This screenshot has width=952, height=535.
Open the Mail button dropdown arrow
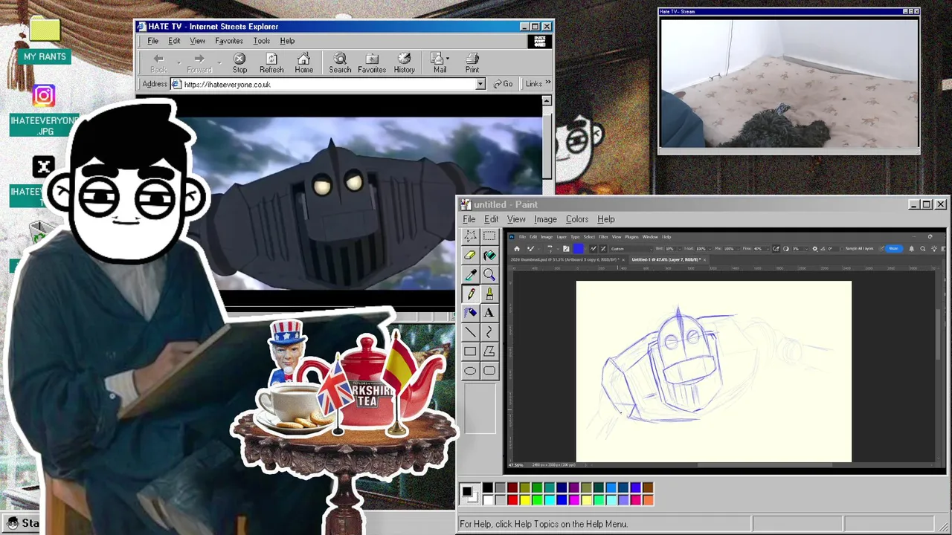click(x=447, y=59)
